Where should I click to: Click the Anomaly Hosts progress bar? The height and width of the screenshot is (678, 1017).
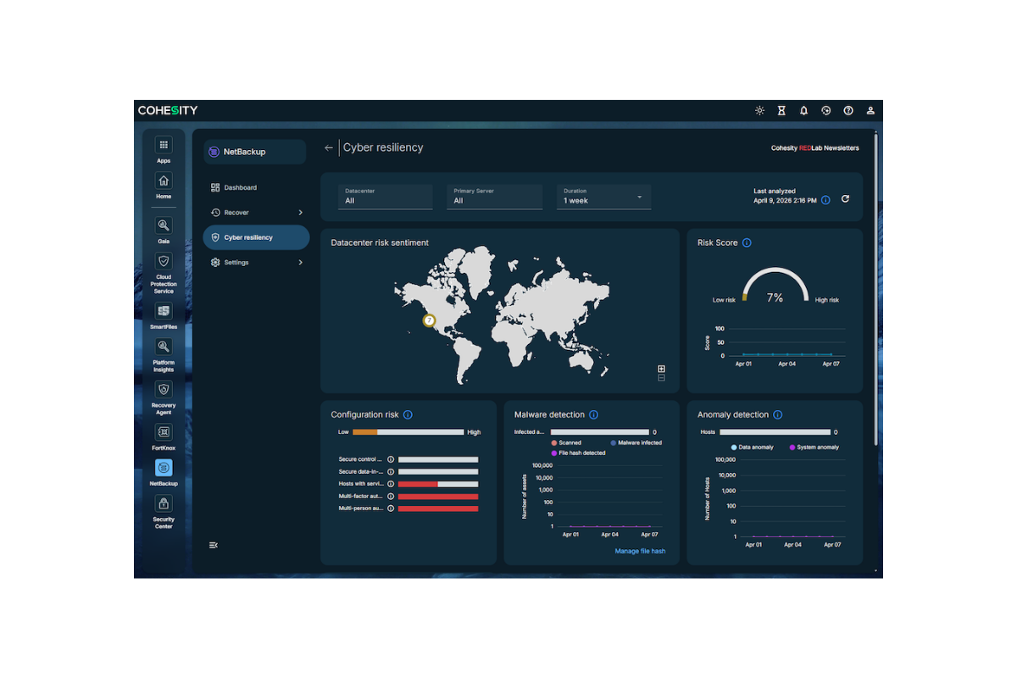(775, 432)
